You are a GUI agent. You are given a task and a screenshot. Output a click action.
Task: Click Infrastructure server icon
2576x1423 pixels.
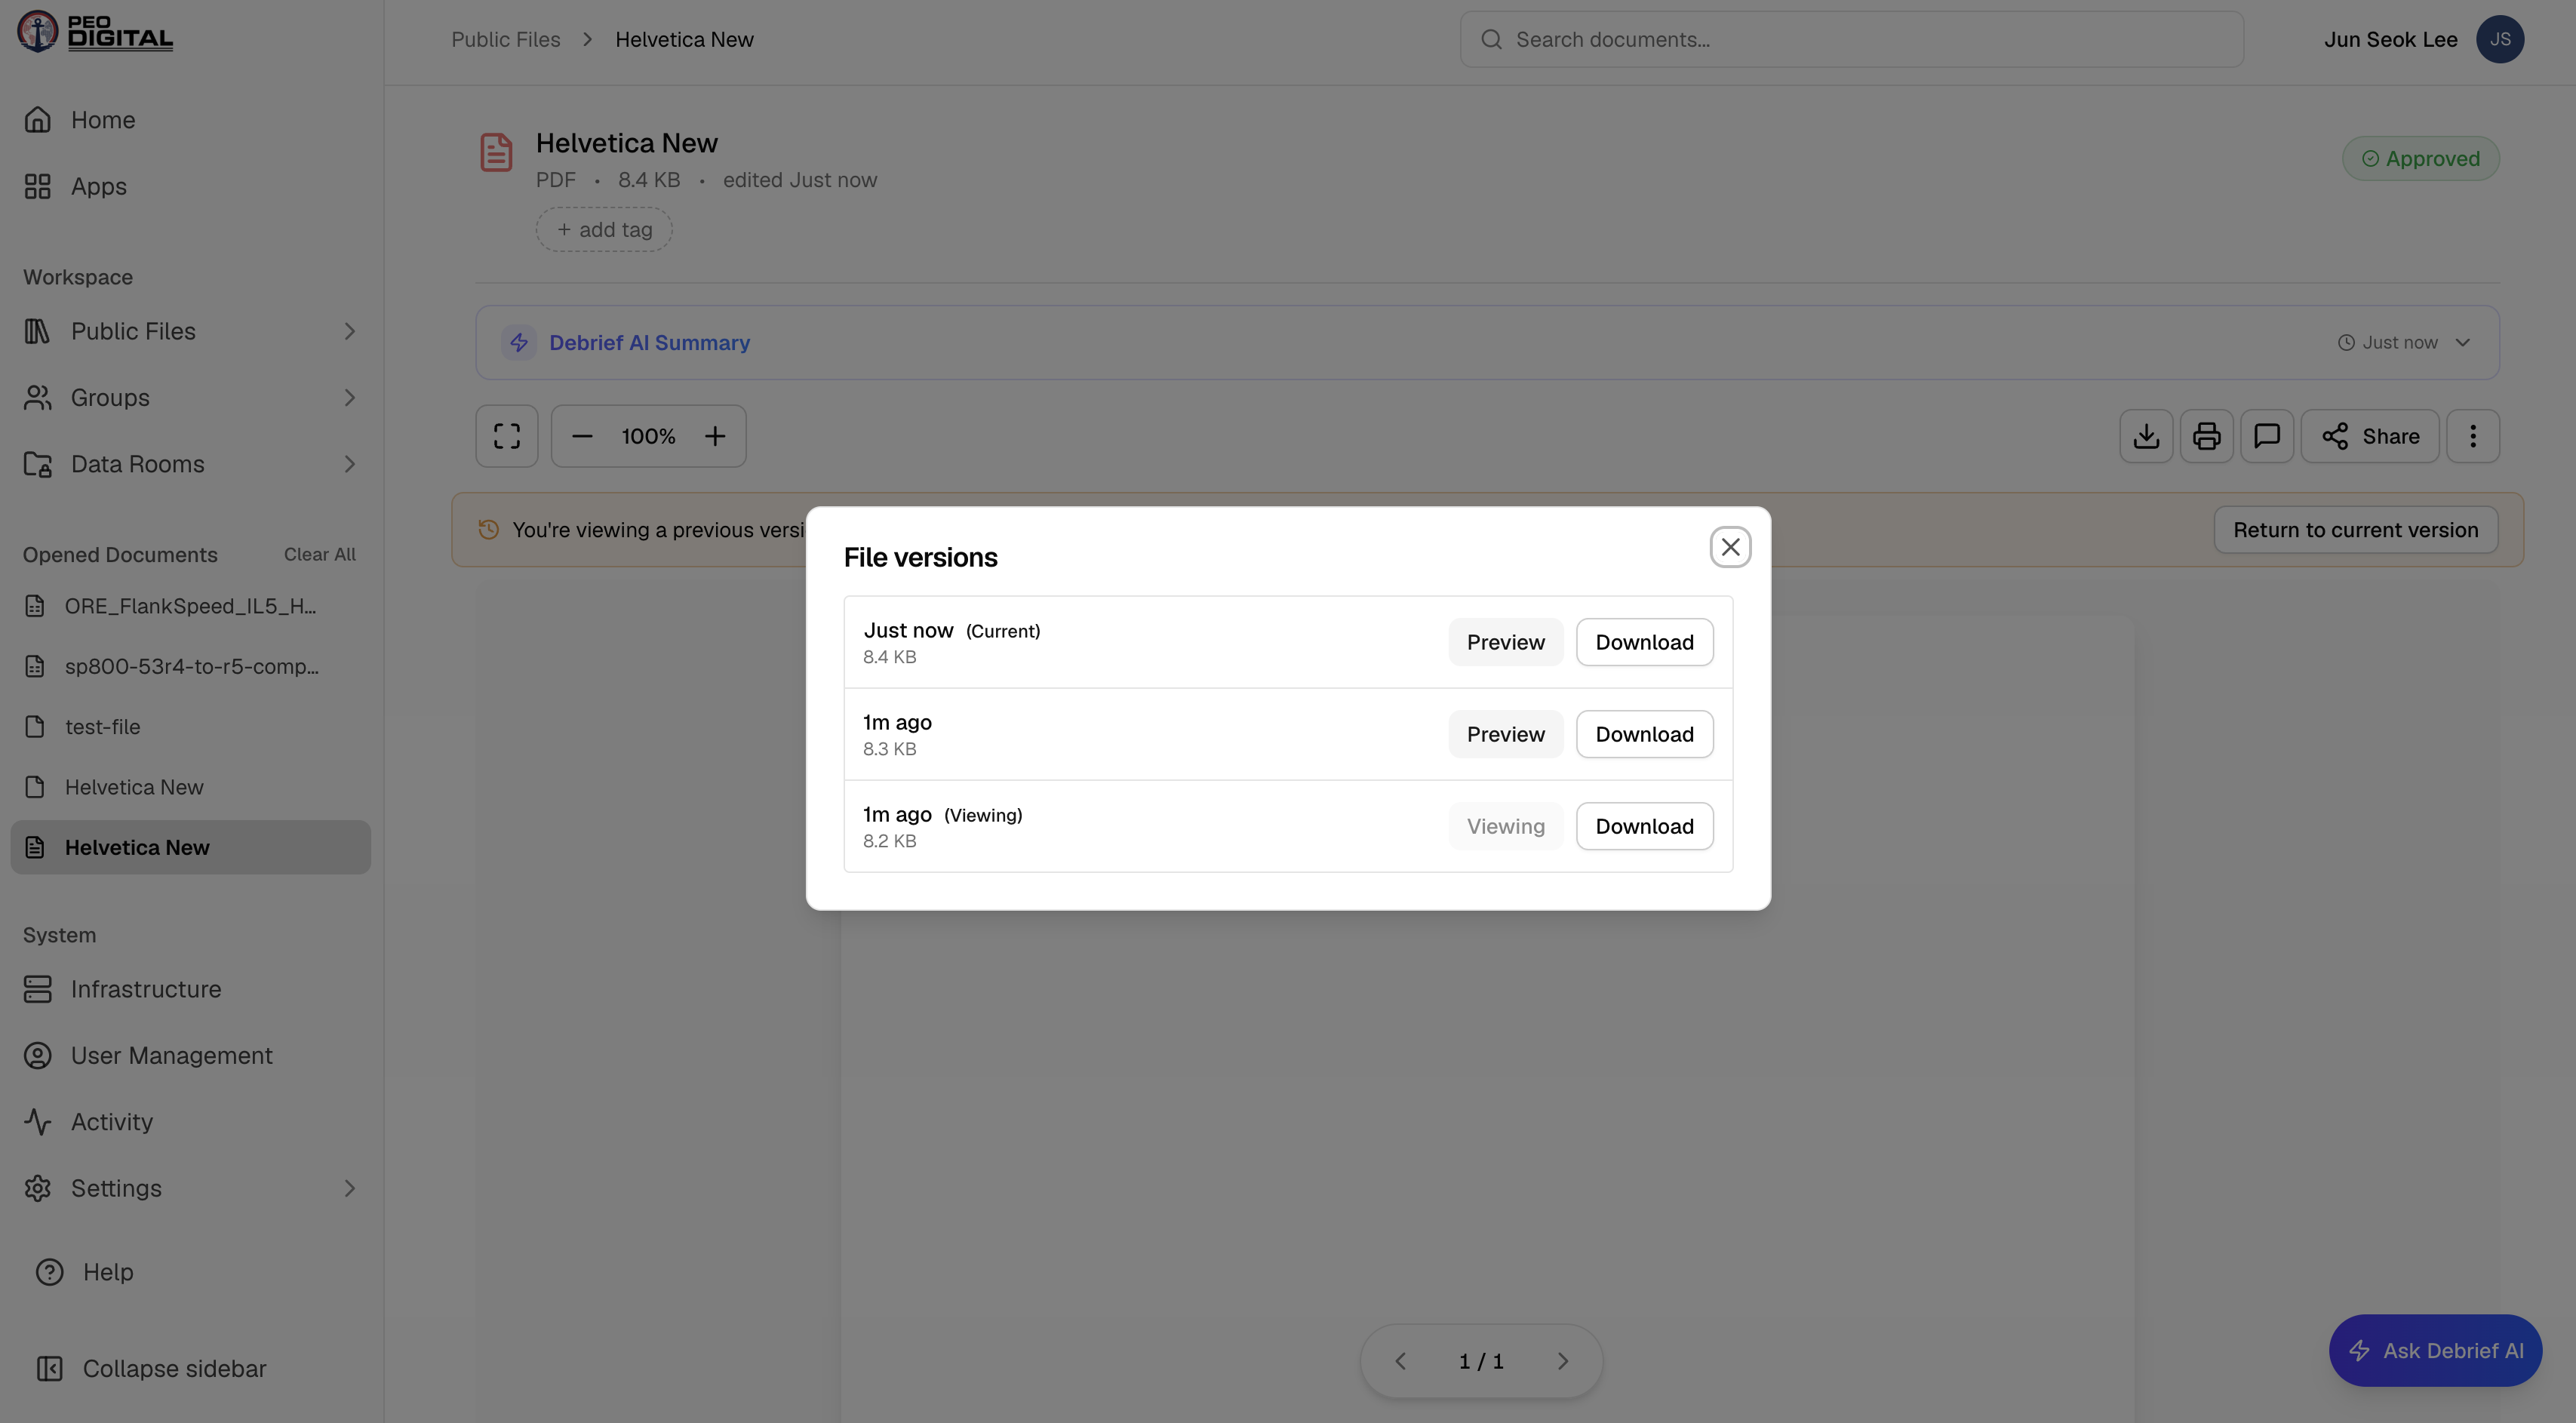38,989
